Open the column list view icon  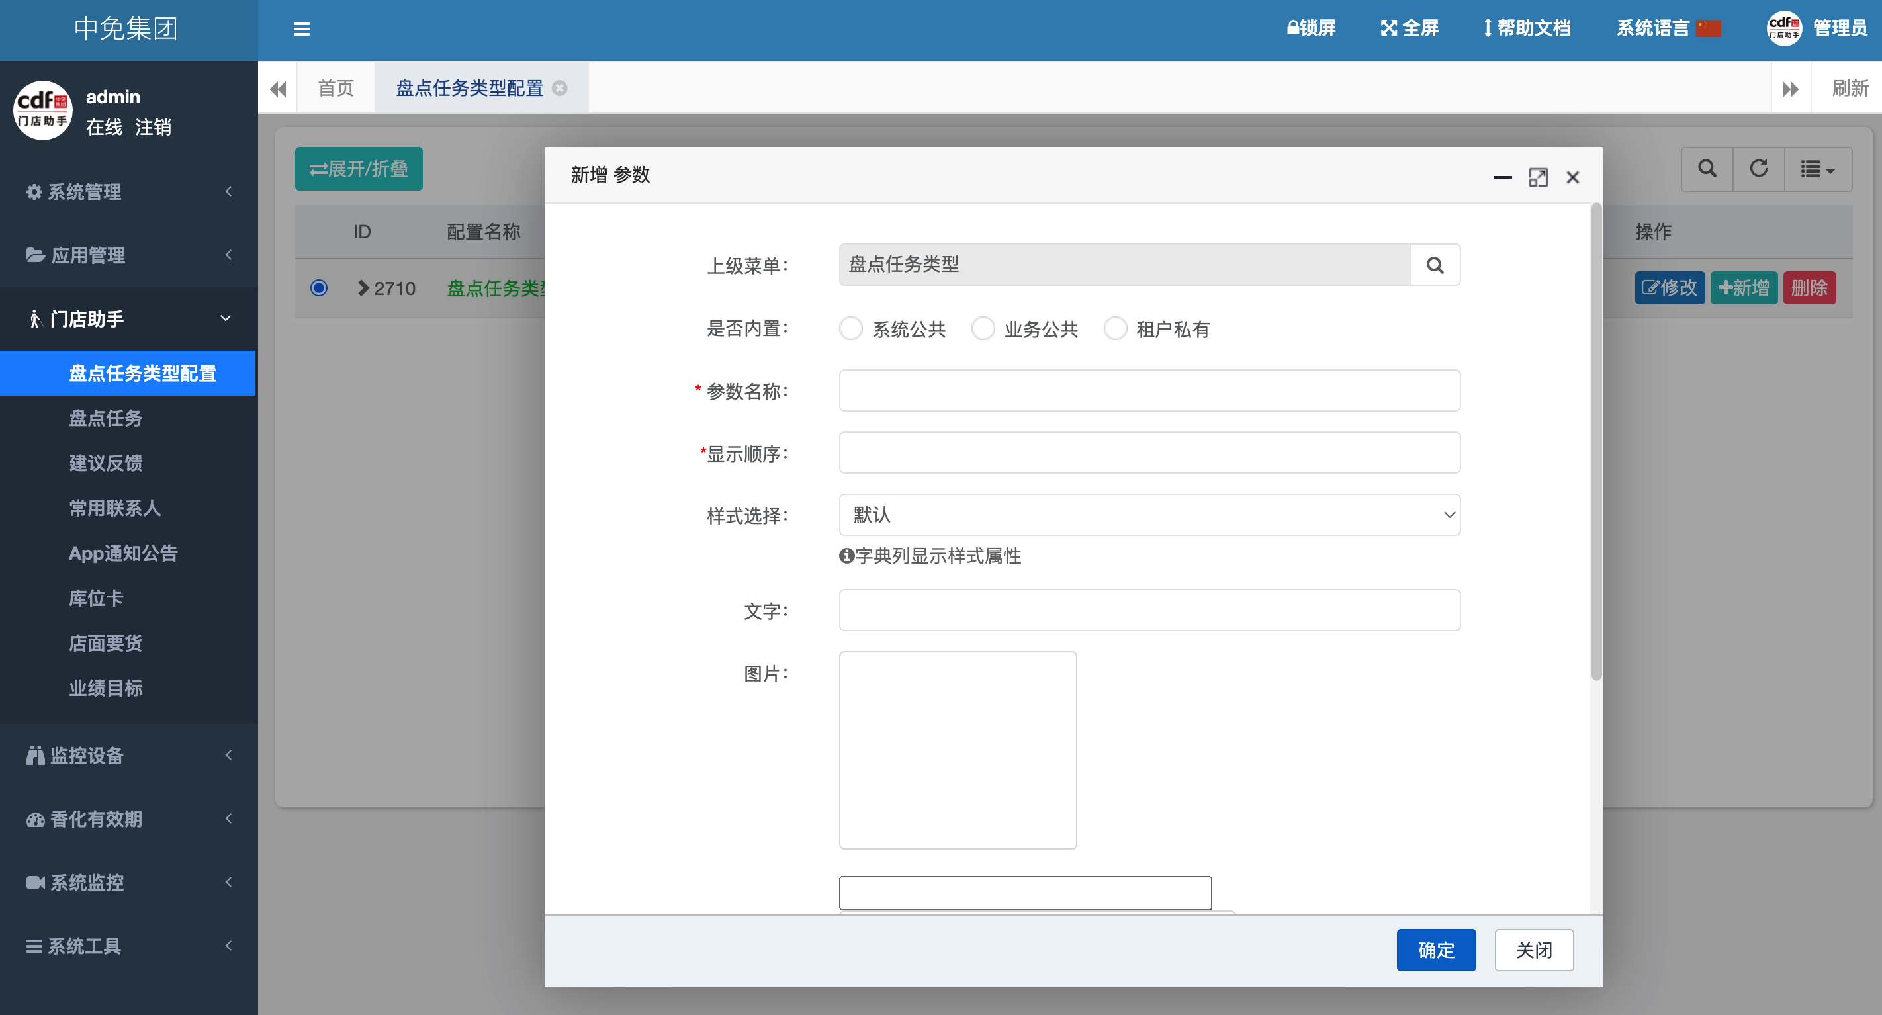pyautogui.click(x=1817, y=169)
